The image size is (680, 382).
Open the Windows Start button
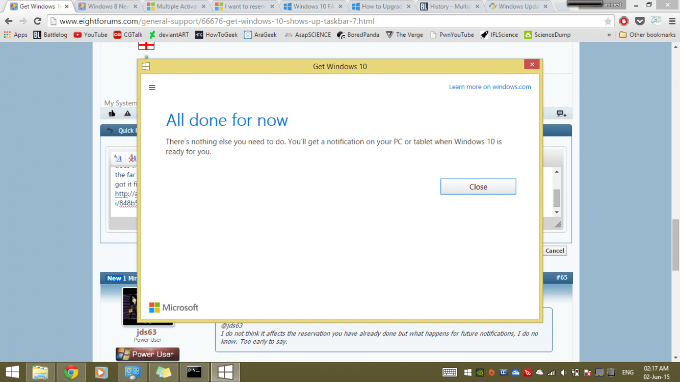(x=12, y=372)
